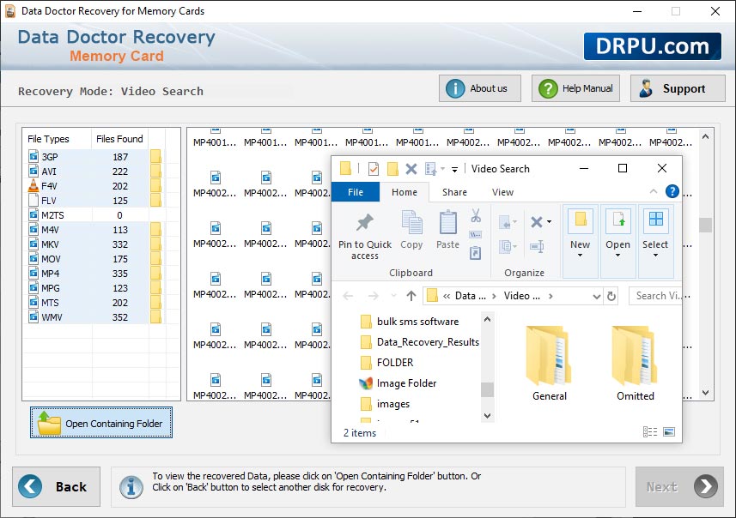This screenshot has height=518, width=736.
Task: Click the Copy path icon
Action: [476, 234]
